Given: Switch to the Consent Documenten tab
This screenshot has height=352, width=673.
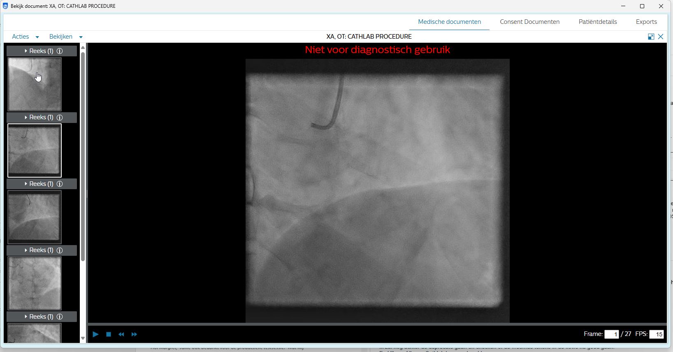Looking at the screenshot, I should (529, 22).
